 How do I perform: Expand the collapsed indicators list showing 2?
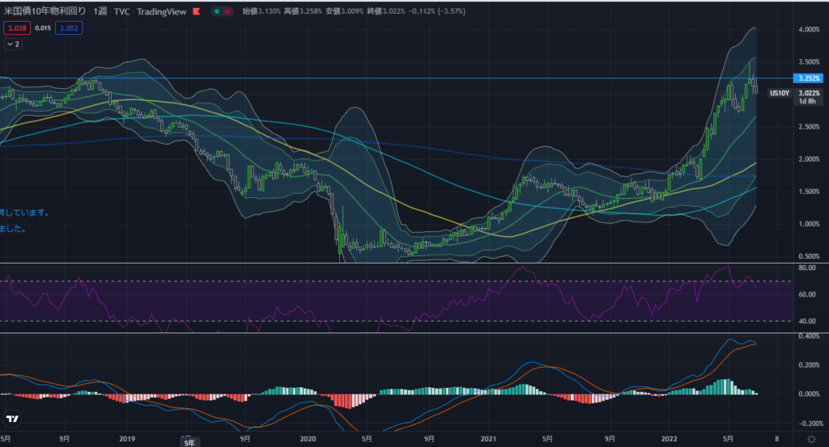point(13,44)
